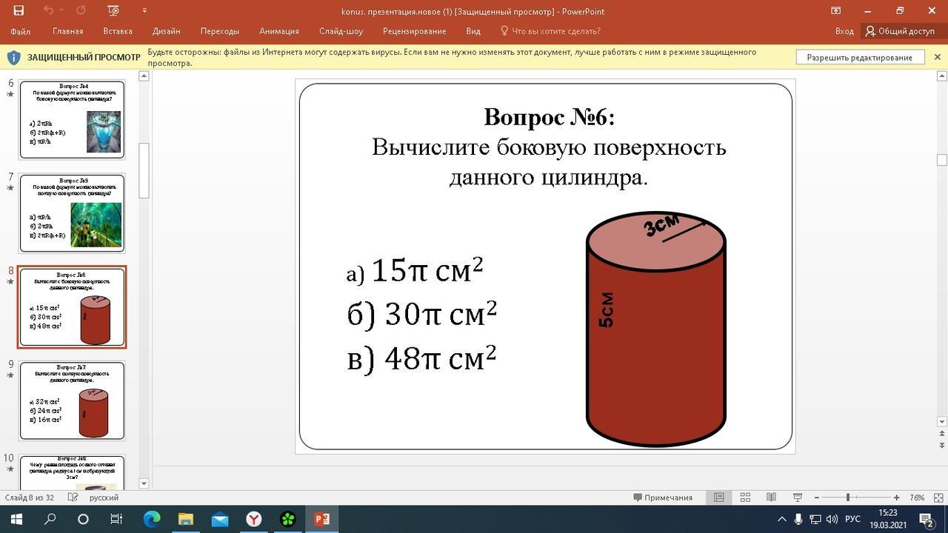Select slide 6 thumbnail
This screenshot has height=533, width=948.
coord(72,119)
